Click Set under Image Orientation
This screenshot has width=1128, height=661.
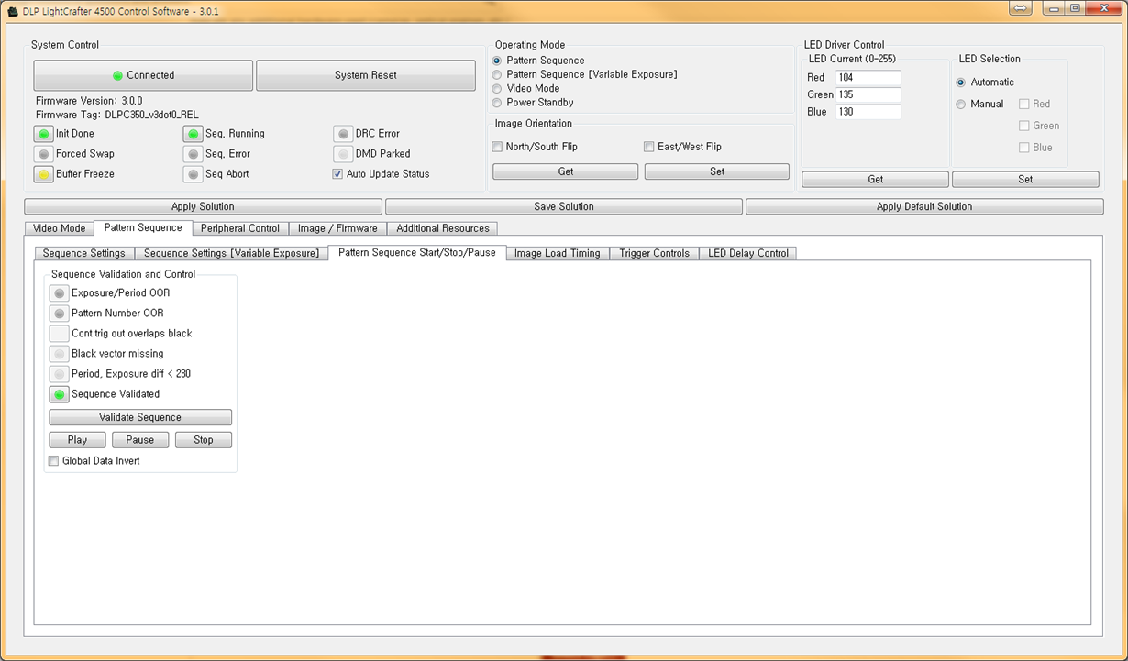point(717,171)
